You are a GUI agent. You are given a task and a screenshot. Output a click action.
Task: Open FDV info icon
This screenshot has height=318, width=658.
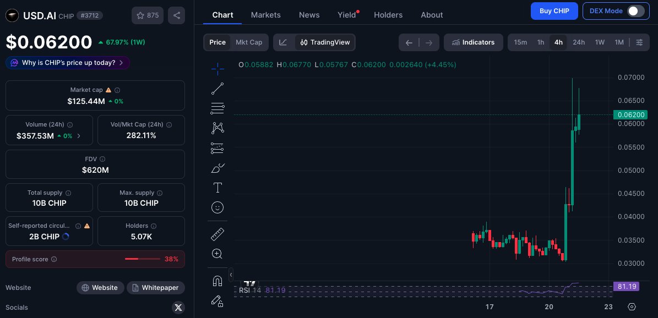pyautogui.click(x=102, y=159)
